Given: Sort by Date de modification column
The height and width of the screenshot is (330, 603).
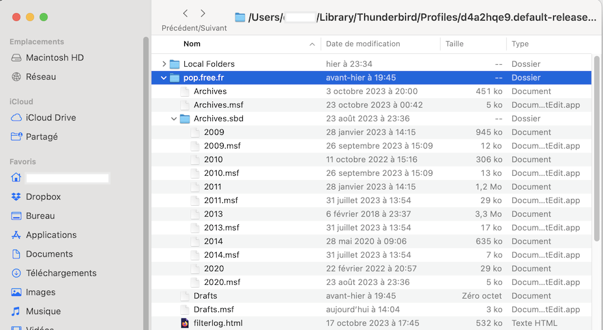Looking at the screenshot, I should [363, 44].
